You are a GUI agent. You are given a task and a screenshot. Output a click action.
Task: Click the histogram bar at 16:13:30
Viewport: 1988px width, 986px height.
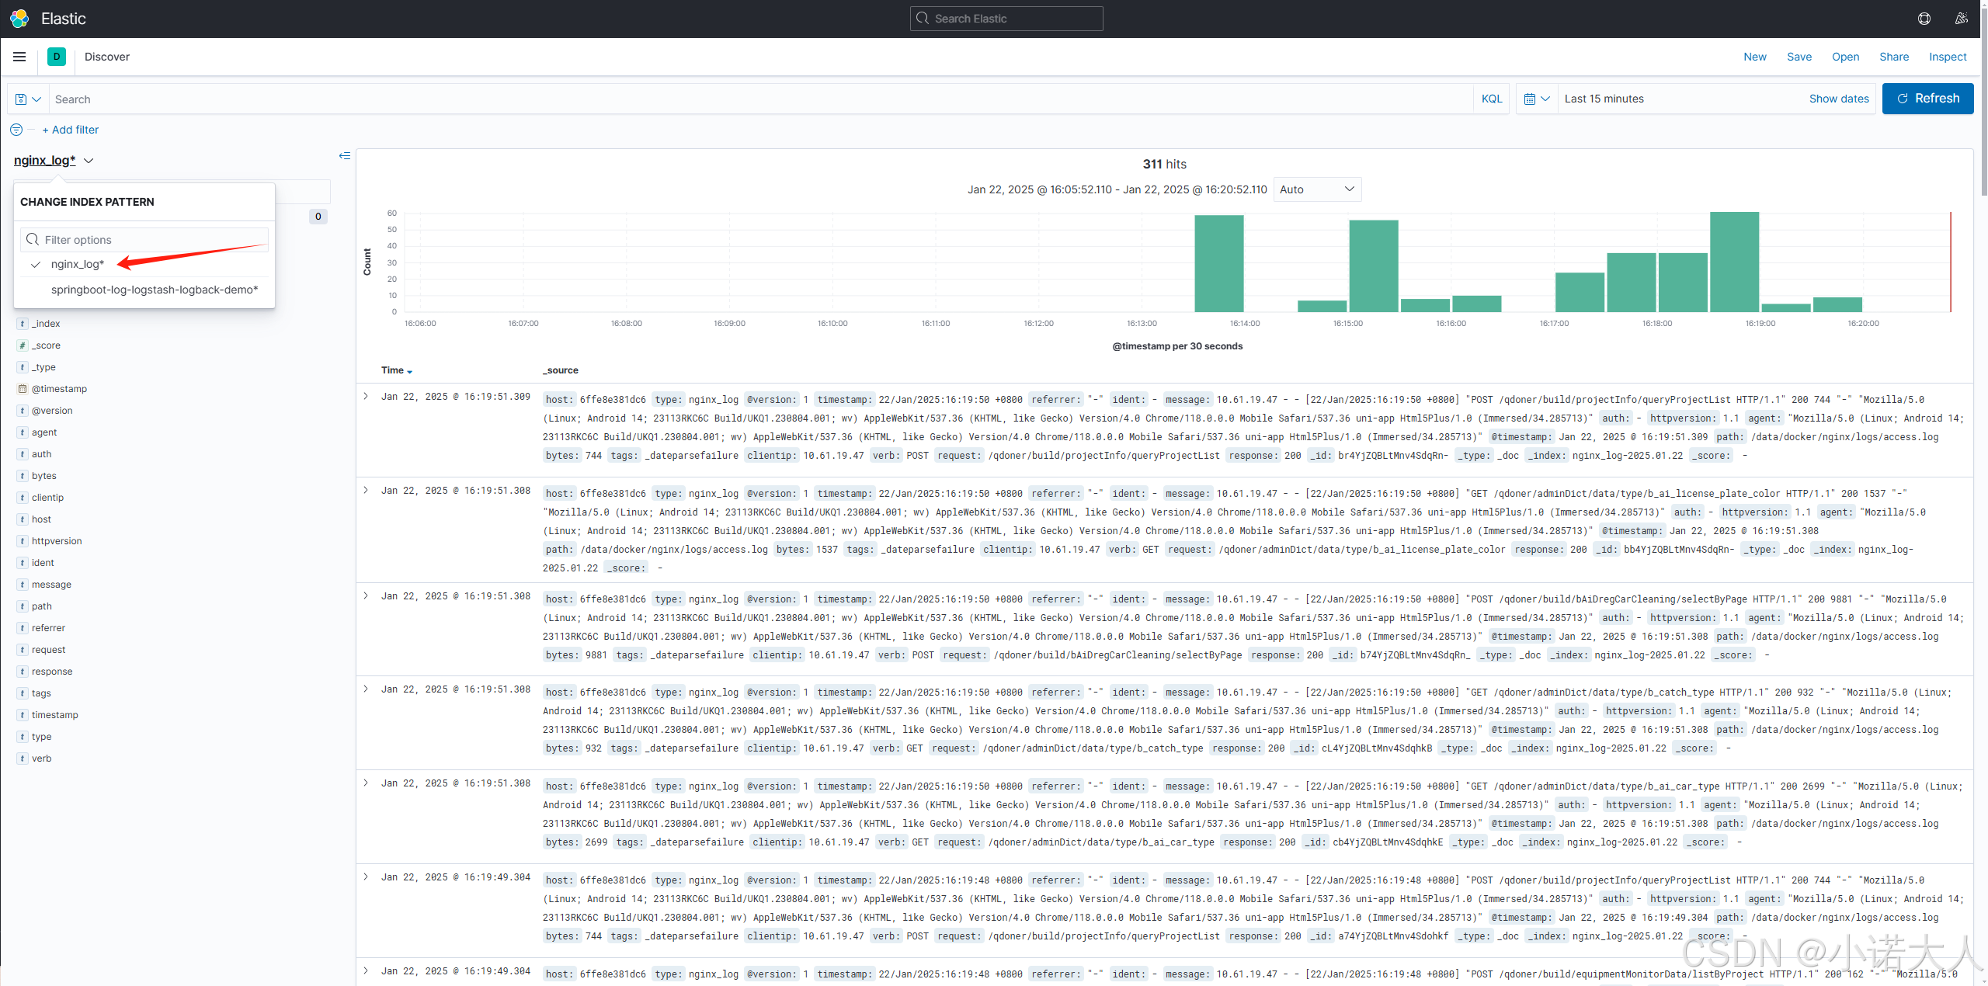pyautogui.click(x=1218, y=264)
